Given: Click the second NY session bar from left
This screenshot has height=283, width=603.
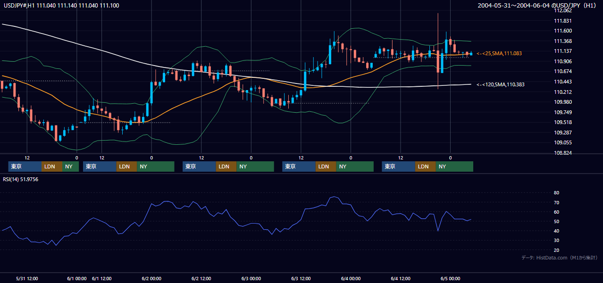Looking at the screenshot, I should (x=156, y=166).
